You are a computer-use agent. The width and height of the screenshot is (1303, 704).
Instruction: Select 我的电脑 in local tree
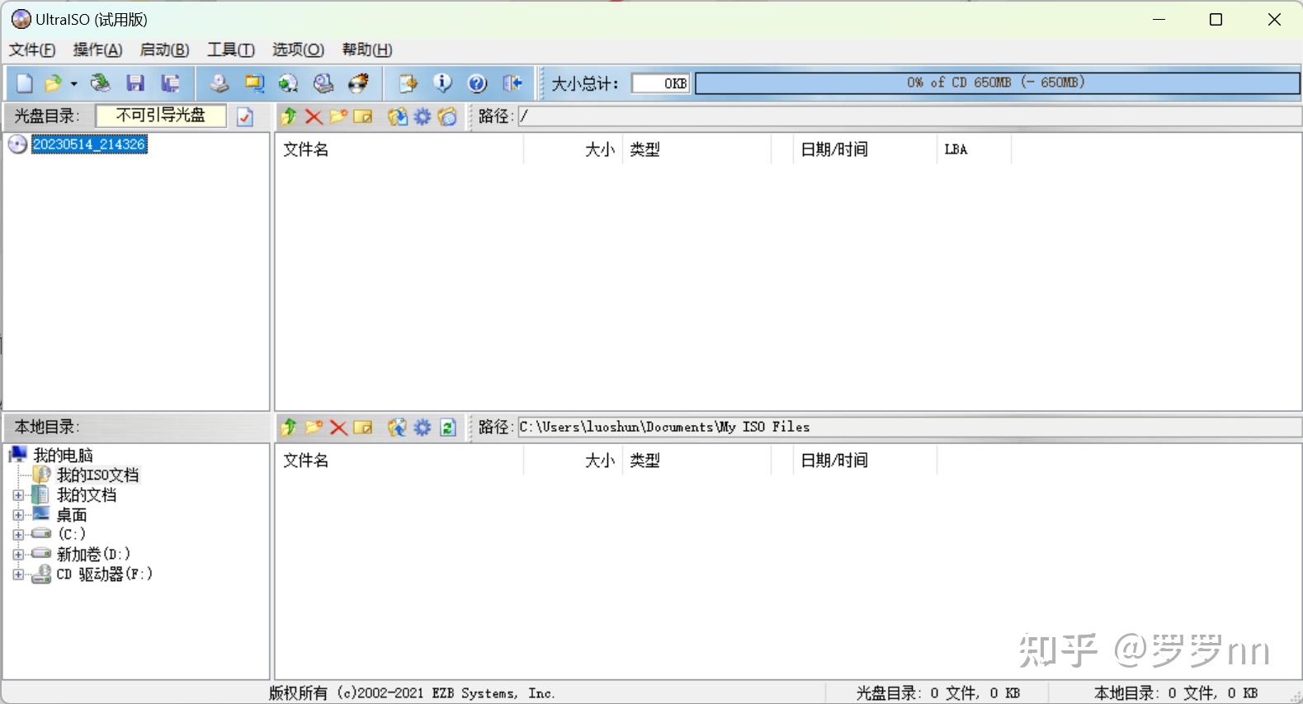pyautogui.click(x=63, y=456)
